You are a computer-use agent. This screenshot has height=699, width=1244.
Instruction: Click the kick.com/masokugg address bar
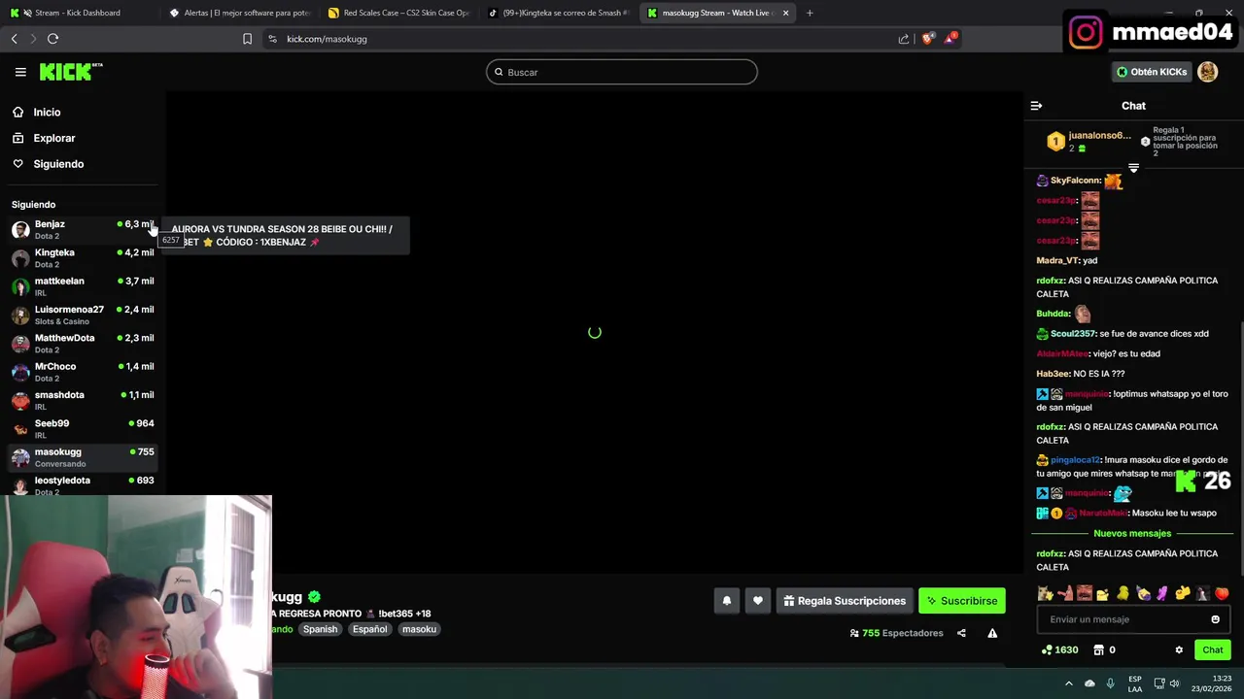click(x=327, y=39)
